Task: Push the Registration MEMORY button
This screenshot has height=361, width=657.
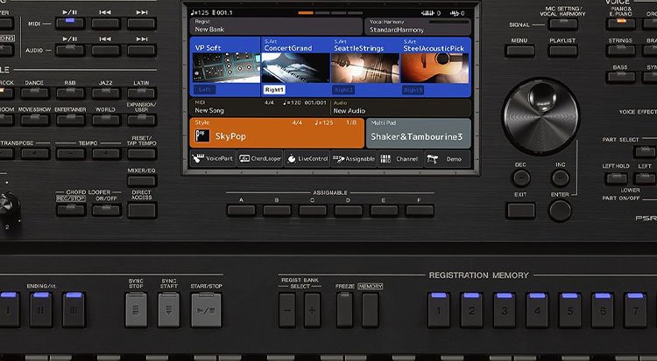Action: tap(370, 310)
